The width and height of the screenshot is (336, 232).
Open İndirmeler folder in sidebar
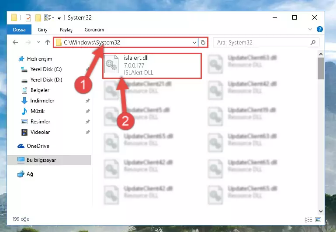(42, 101)
